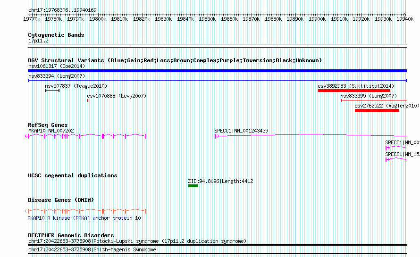420x257 pixels.
Task: Open the esv3892983 (Suktitipat2014) variant label
Action: pyautogui.click(x=356, y=86)
